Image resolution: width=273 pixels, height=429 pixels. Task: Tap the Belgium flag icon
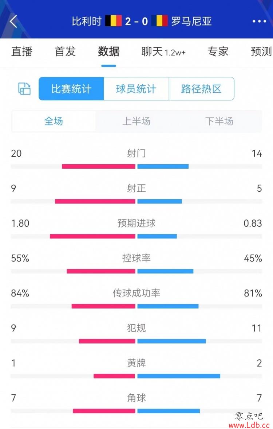pyautogui.click(x=114, y=21)
